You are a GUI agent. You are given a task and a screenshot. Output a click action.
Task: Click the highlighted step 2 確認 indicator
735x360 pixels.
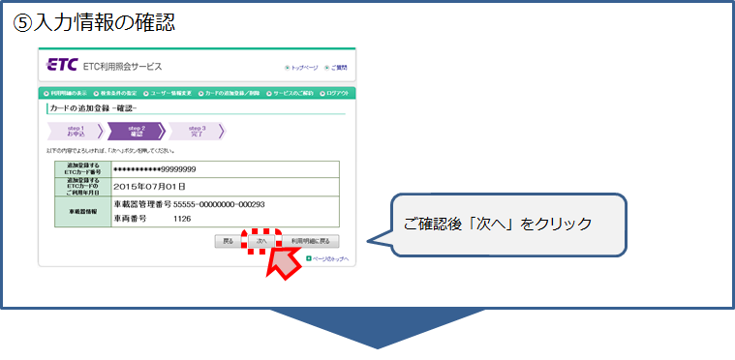pos(137,131)
